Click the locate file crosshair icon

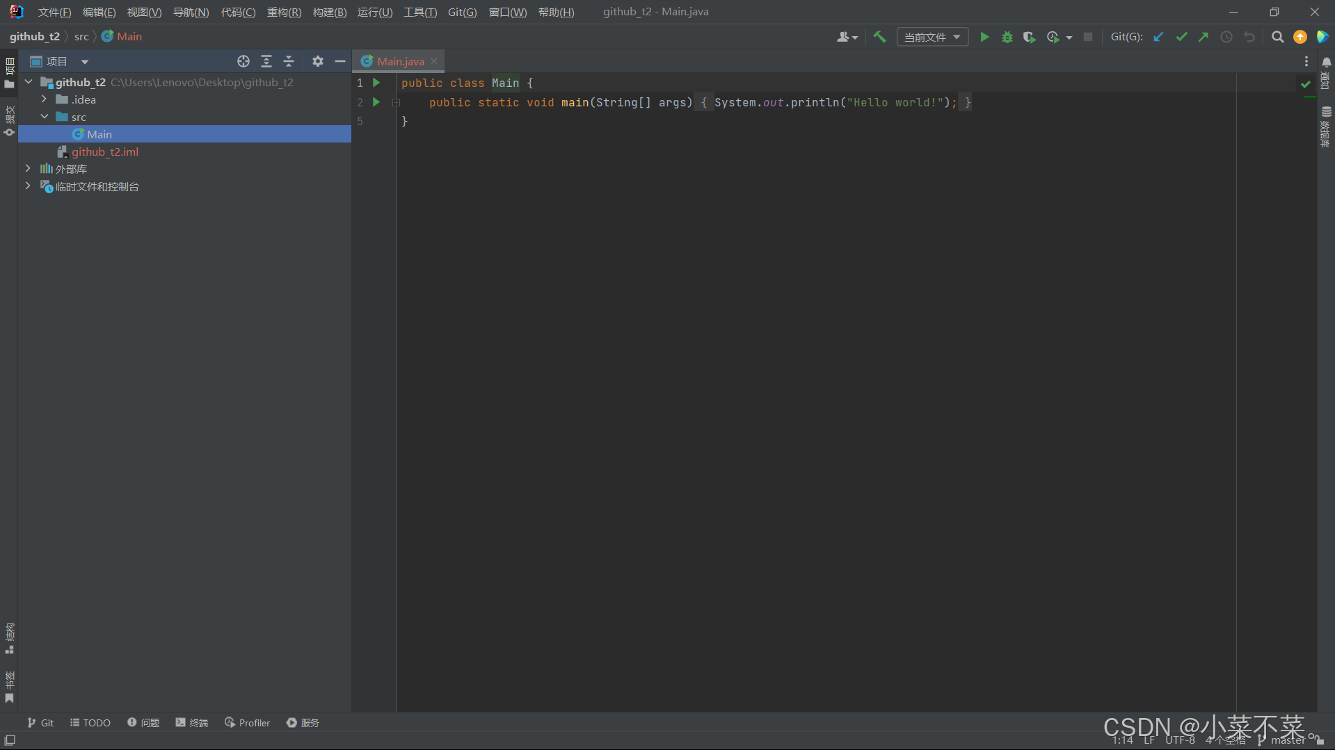[243, 61]
